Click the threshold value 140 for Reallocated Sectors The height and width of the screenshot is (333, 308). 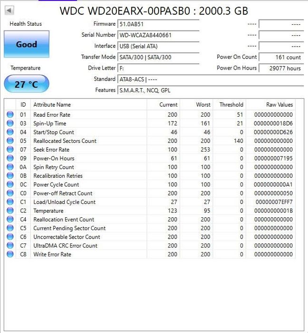pos(239,141)
